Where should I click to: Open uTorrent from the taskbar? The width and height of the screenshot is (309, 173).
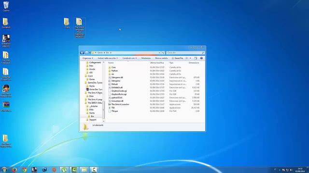tap(64, 170)
